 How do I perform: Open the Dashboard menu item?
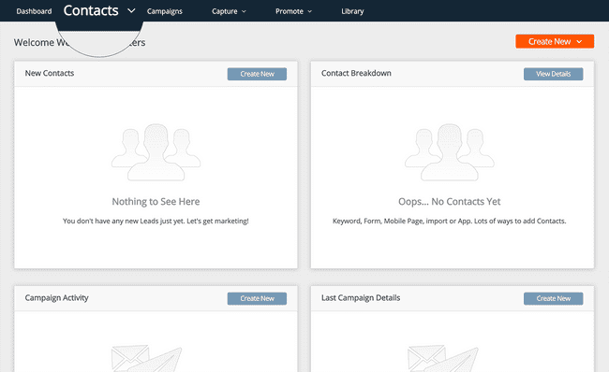(x=34, y=11)
